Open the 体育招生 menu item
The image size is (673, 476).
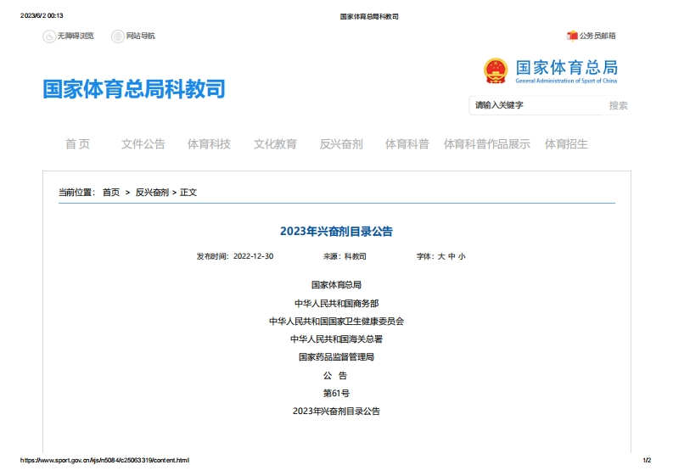[566, 144]
